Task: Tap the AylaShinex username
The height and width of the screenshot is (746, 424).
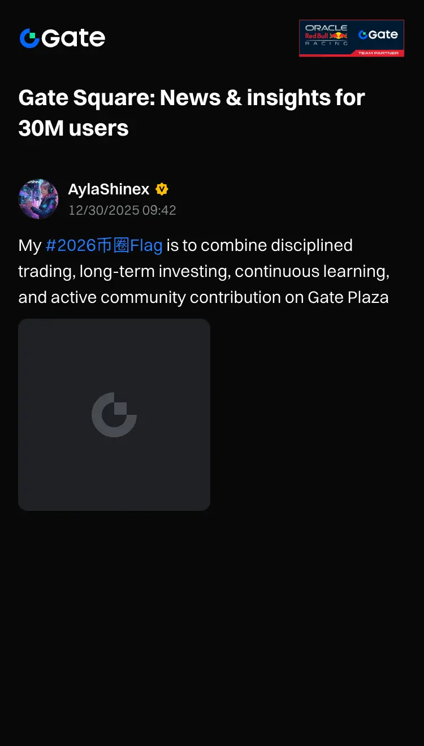Action: (x=109, y=189)
